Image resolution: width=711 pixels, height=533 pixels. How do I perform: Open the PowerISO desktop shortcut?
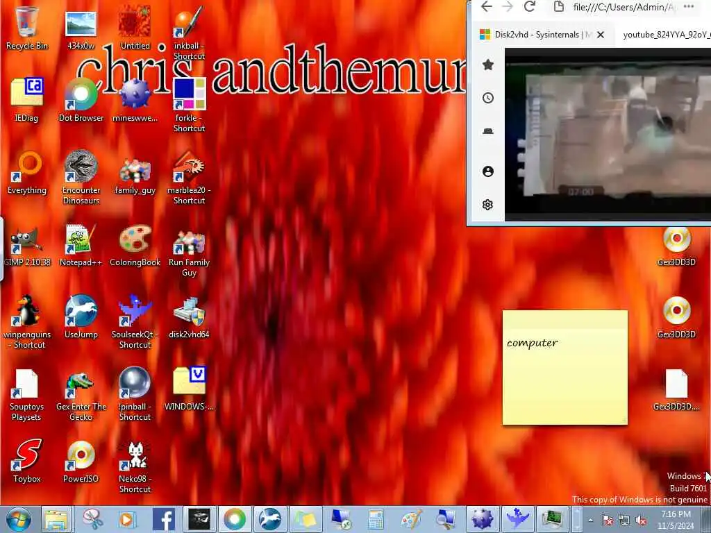81,460
